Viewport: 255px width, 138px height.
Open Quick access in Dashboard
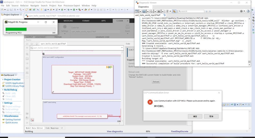coord(11,122)
